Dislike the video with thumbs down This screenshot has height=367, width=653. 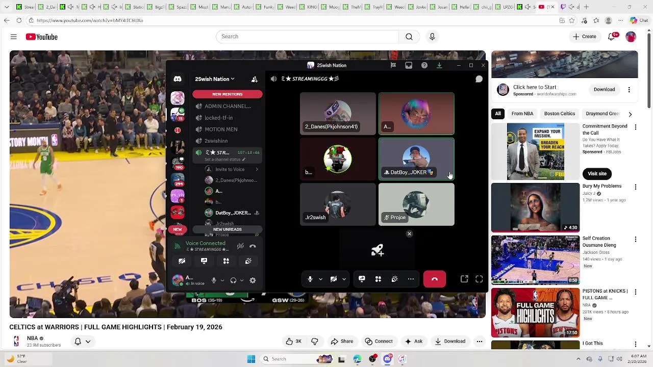click(315, 342)
